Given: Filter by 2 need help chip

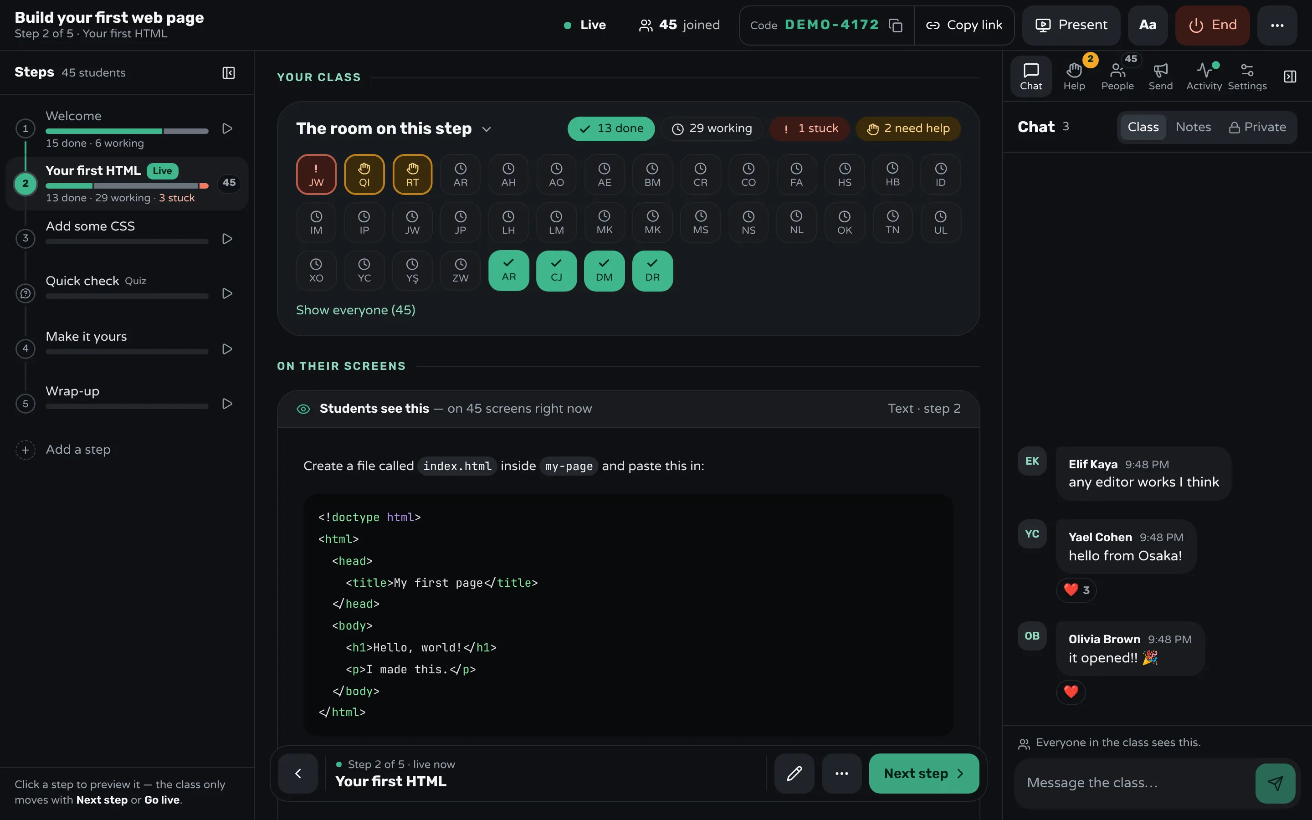Looking at the screenshot, I should point(908,128).
